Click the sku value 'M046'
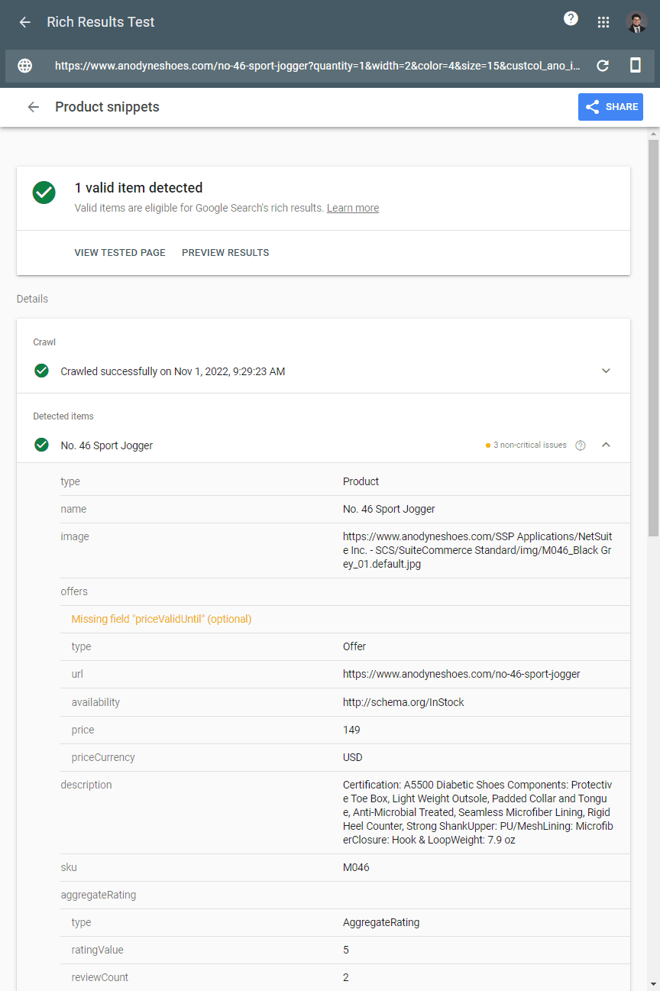This screenshot has height=991, width=660. tap(356, 867)
